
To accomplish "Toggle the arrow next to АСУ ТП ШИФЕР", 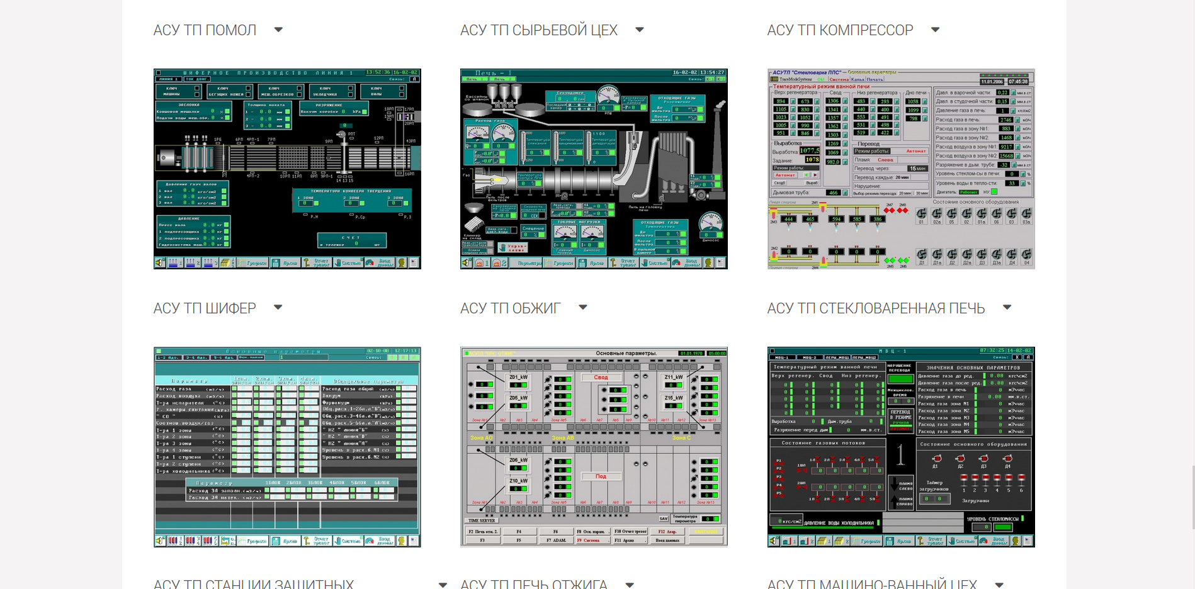I will (x=278, y=308).
